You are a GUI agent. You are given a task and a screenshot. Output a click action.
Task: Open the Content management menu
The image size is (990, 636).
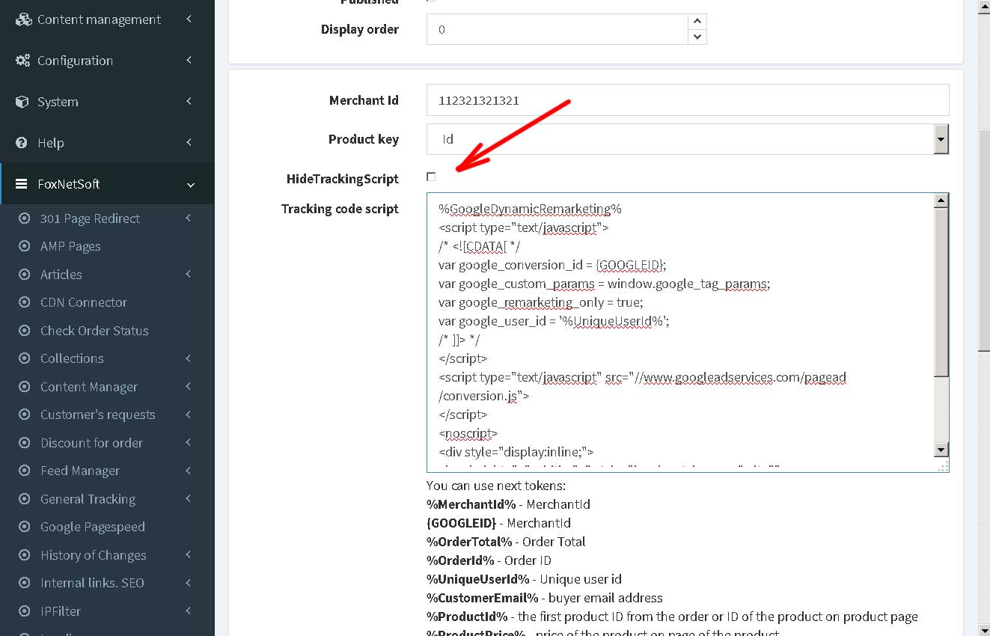tap(107, 19)
